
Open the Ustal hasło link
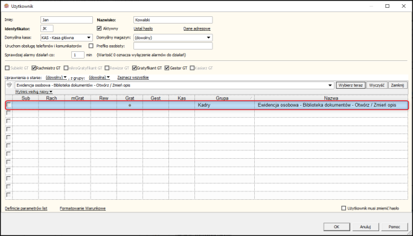[x=143, y=28]
